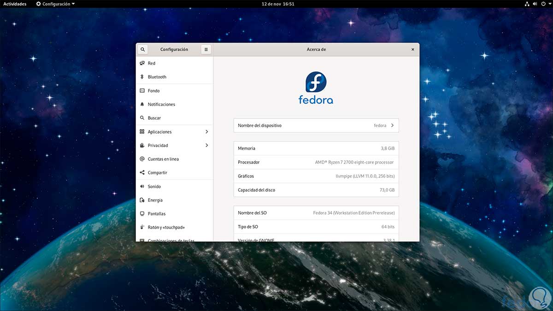Click the Fondo wallpaper icon

pos(142,91)
